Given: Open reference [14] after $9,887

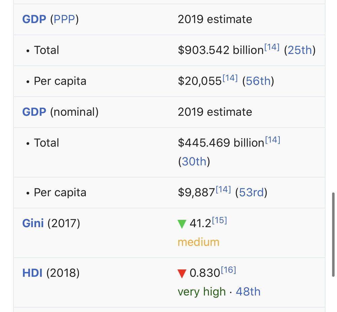Looking at the screenshot, I should coord(223,189).
